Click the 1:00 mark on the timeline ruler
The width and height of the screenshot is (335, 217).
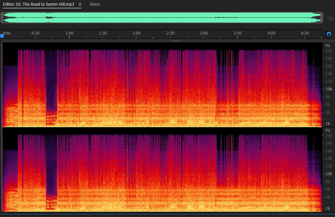69,33
